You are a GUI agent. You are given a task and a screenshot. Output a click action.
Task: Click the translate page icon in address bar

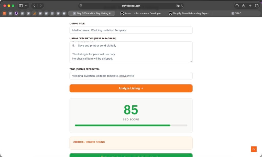point(177,6)
